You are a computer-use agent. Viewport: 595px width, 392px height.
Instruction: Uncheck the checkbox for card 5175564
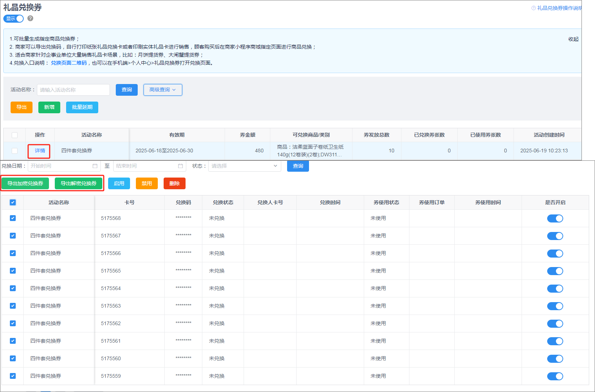[13, 288]
